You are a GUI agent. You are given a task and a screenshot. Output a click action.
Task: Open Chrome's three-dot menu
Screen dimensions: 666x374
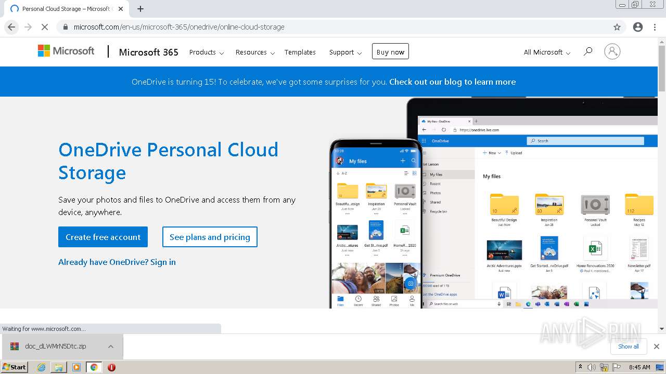click(655, 27)
